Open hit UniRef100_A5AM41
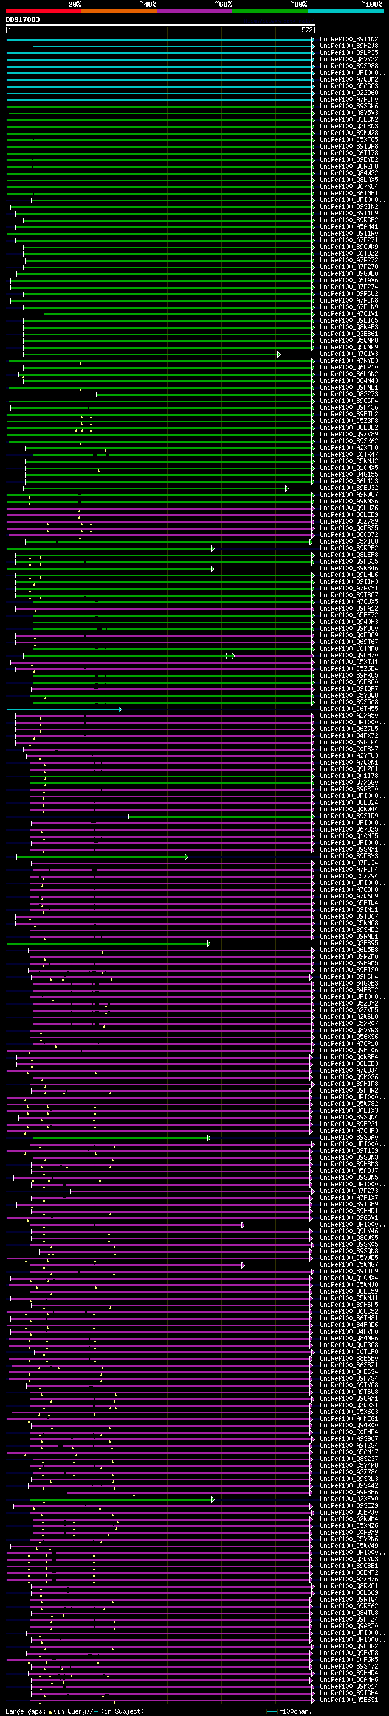This screenshot has height=1716, width=389. coord(349,226)
